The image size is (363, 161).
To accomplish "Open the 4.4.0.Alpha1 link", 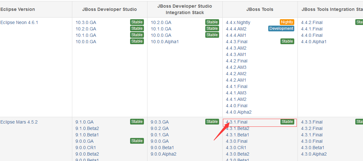I will click(x=314, y=42).
